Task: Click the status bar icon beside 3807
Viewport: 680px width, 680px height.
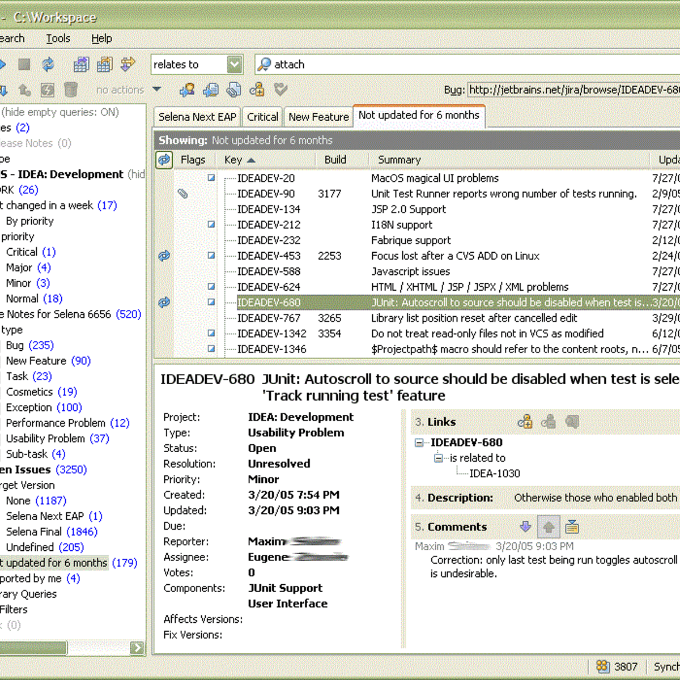Action: click(x=603, y=666)
